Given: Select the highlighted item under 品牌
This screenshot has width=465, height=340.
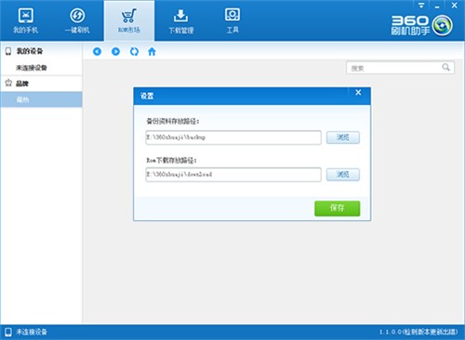Looking at the screenshot, I should 41,99.
